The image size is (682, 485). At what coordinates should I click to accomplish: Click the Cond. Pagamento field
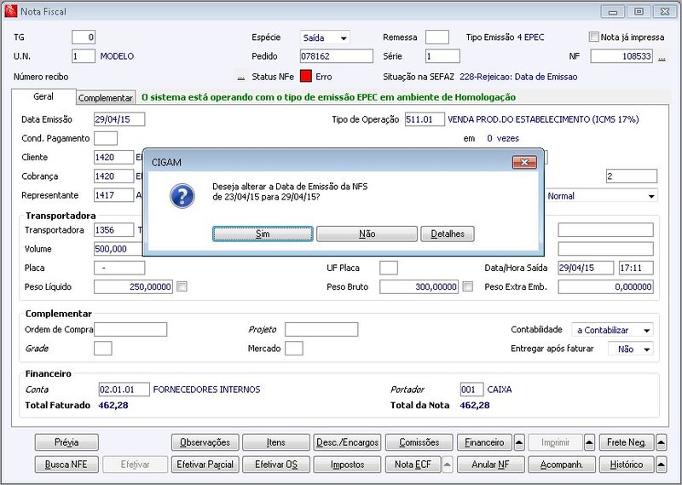pos(106,138)
